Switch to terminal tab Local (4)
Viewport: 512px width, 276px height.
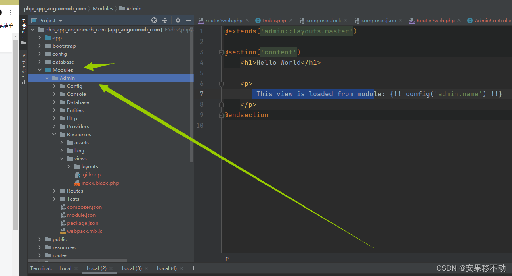[167, 268]
